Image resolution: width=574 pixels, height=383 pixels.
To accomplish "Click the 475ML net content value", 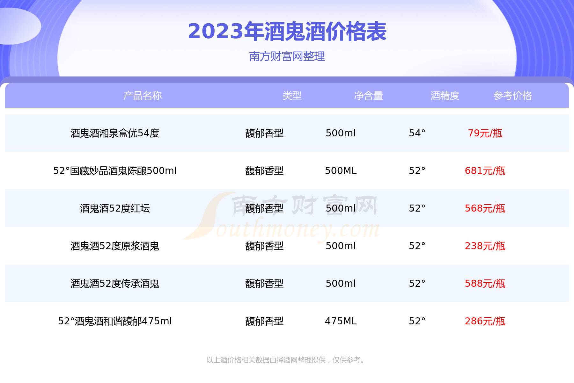I will point(341,321).
